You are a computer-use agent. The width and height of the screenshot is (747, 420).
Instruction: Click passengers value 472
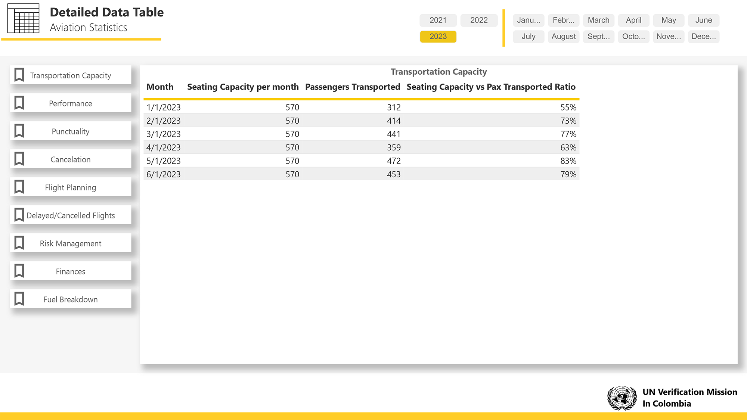394,161
